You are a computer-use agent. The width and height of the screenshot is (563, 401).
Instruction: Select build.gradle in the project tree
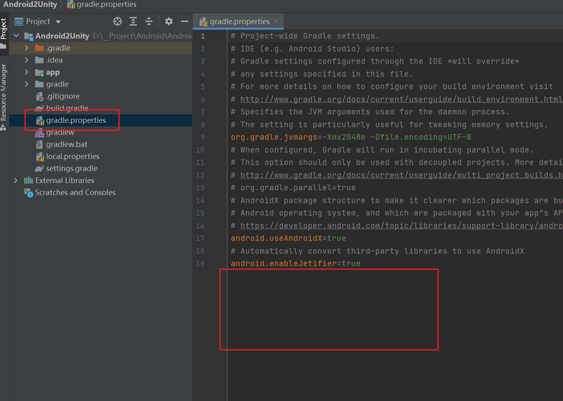[67, 108]
